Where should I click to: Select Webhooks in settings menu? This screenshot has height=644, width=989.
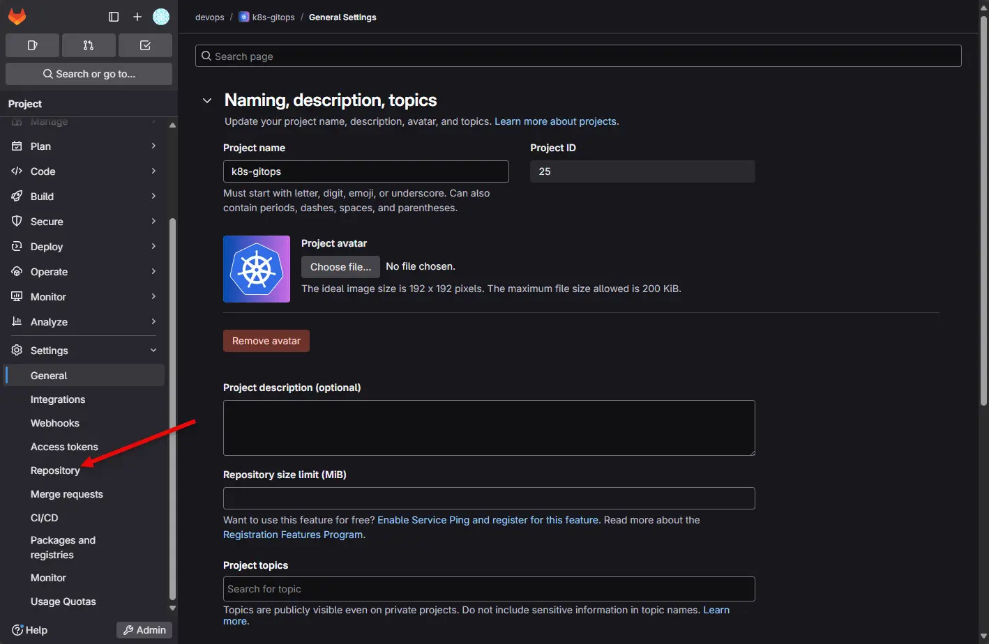pyautogui.click(x=55, y=423)
